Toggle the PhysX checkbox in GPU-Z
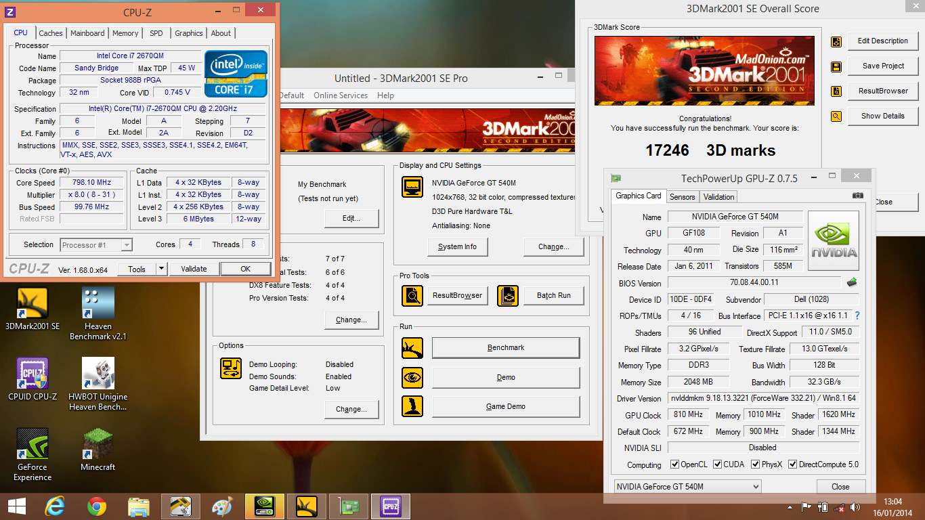Screen dimensions: 925x520 (x=756, y=464)
